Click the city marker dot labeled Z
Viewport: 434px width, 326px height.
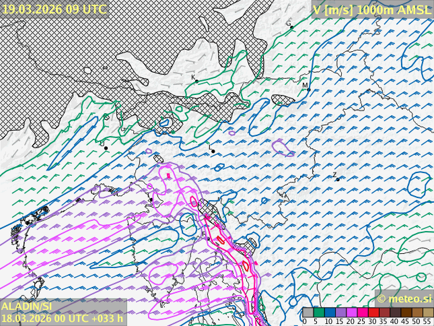click(338, 179)
